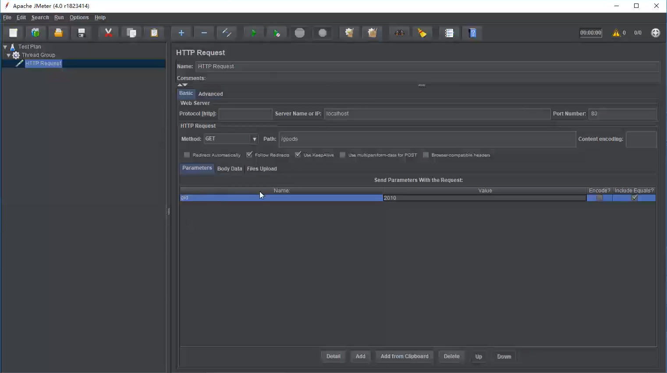Create a new test plan with New icon
The width and height of the screenshot is (667, 373).
13,33
